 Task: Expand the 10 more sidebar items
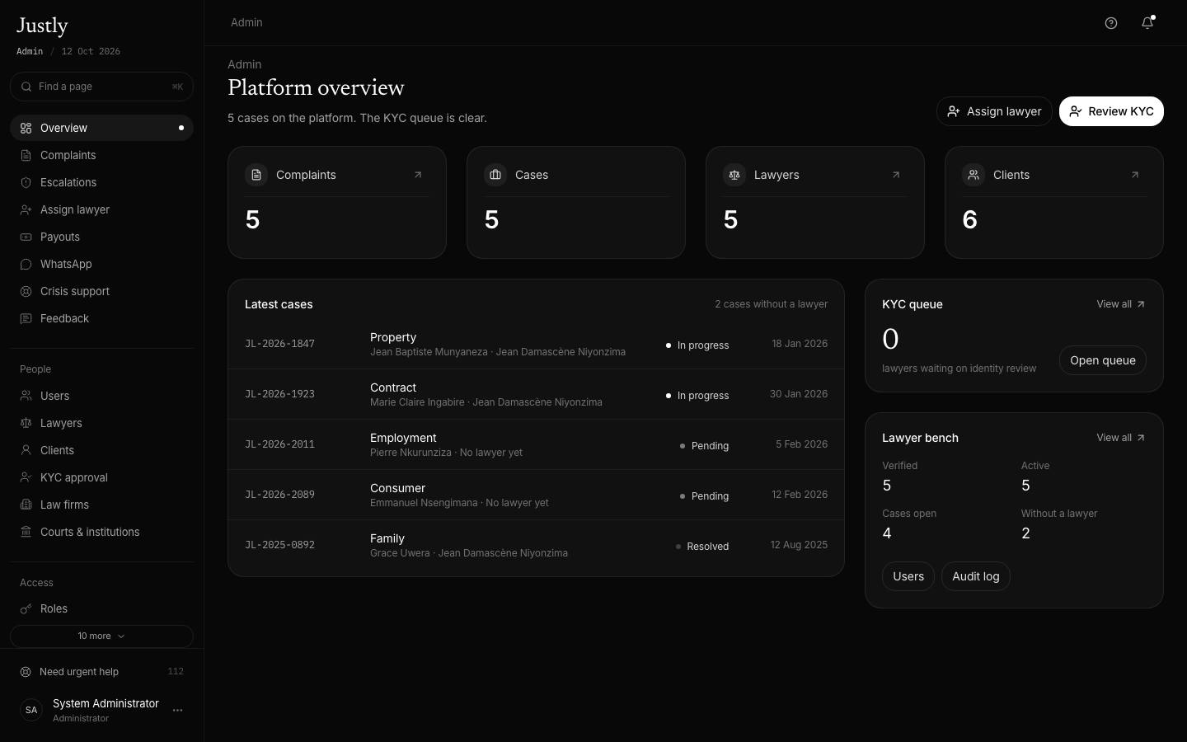pyautogui.click(x=101, y=636)
